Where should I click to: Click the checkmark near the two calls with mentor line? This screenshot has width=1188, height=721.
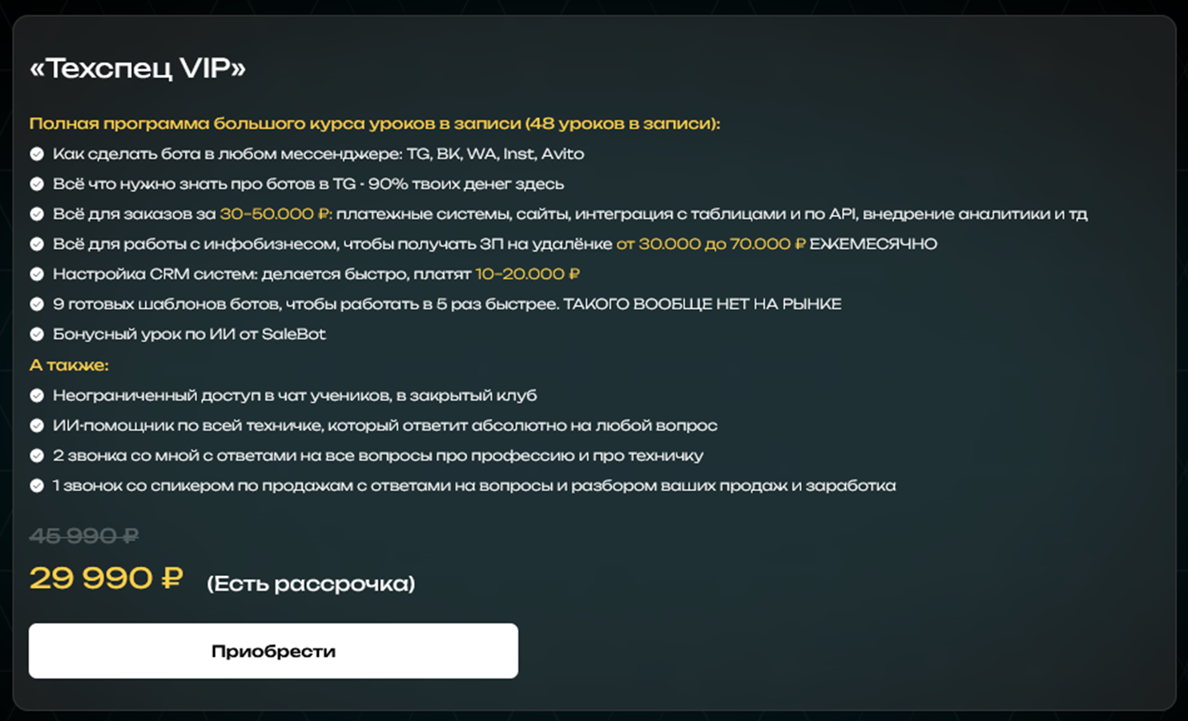tap(37, 455)
